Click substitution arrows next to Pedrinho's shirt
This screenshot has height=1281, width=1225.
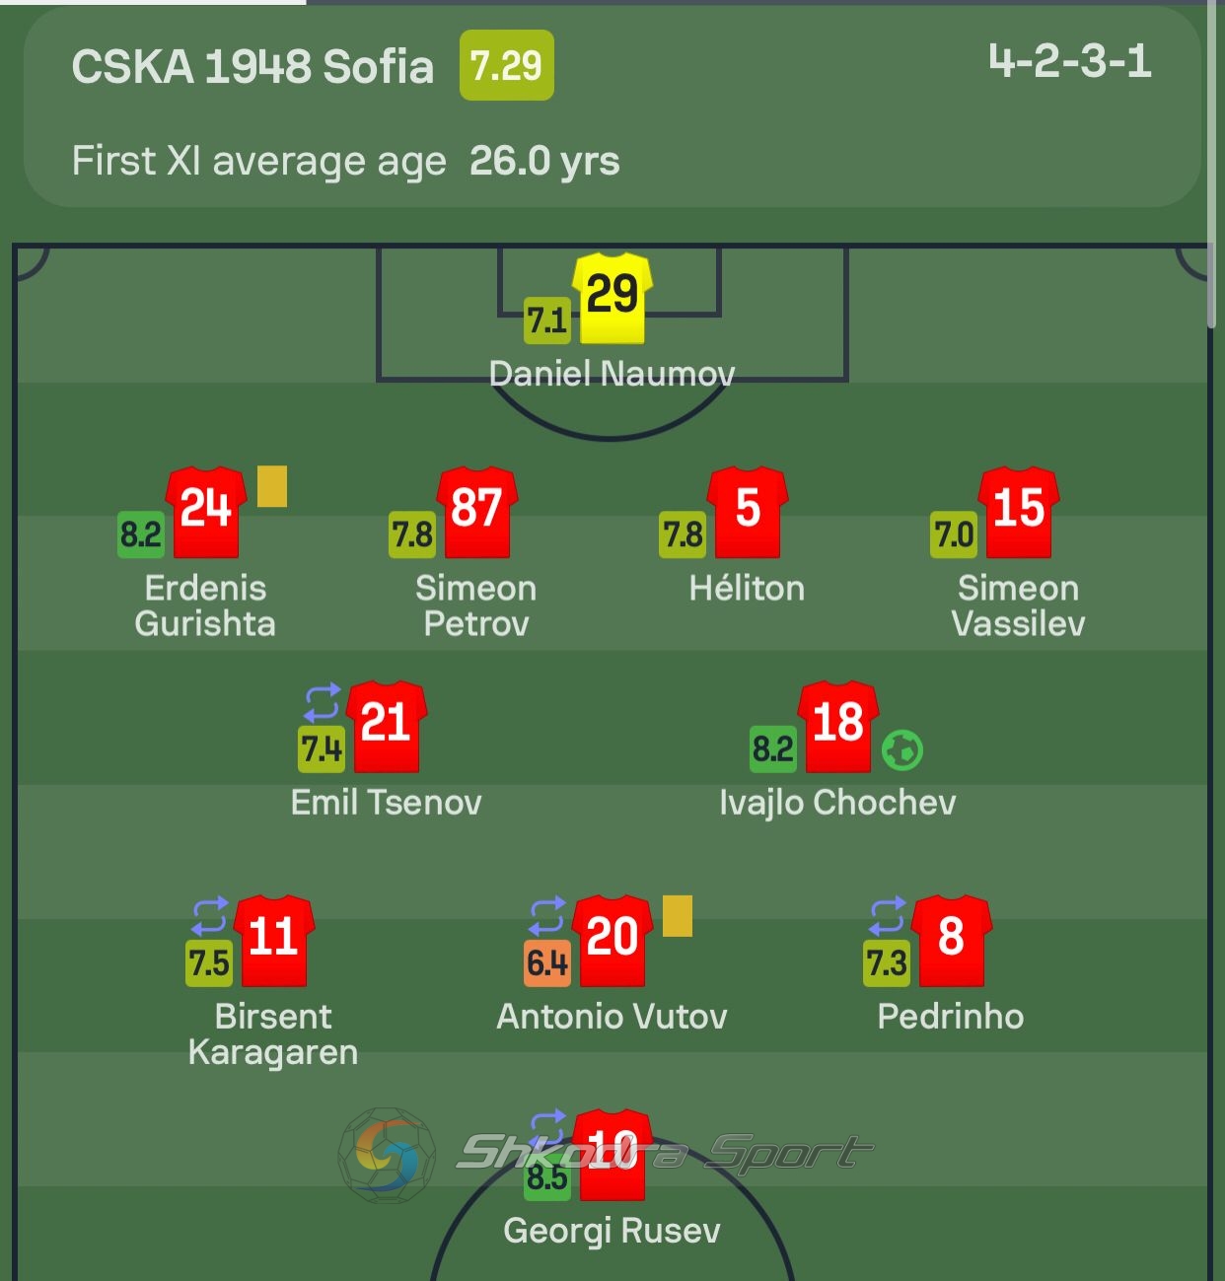click(x=887, y=916)
